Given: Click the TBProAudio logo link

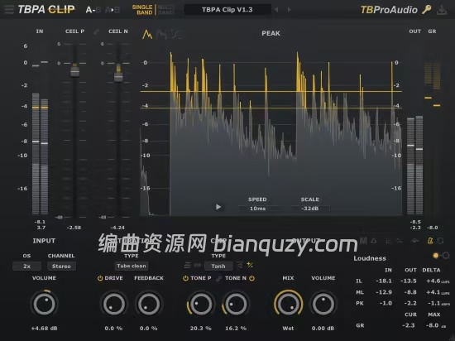Looking at the screenshot, I should 389,10.
